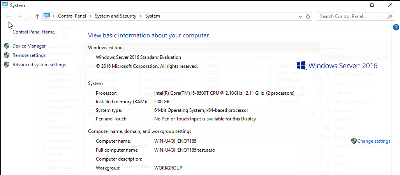Click the shield icon beside Change settings

click(x=354, y=141)
